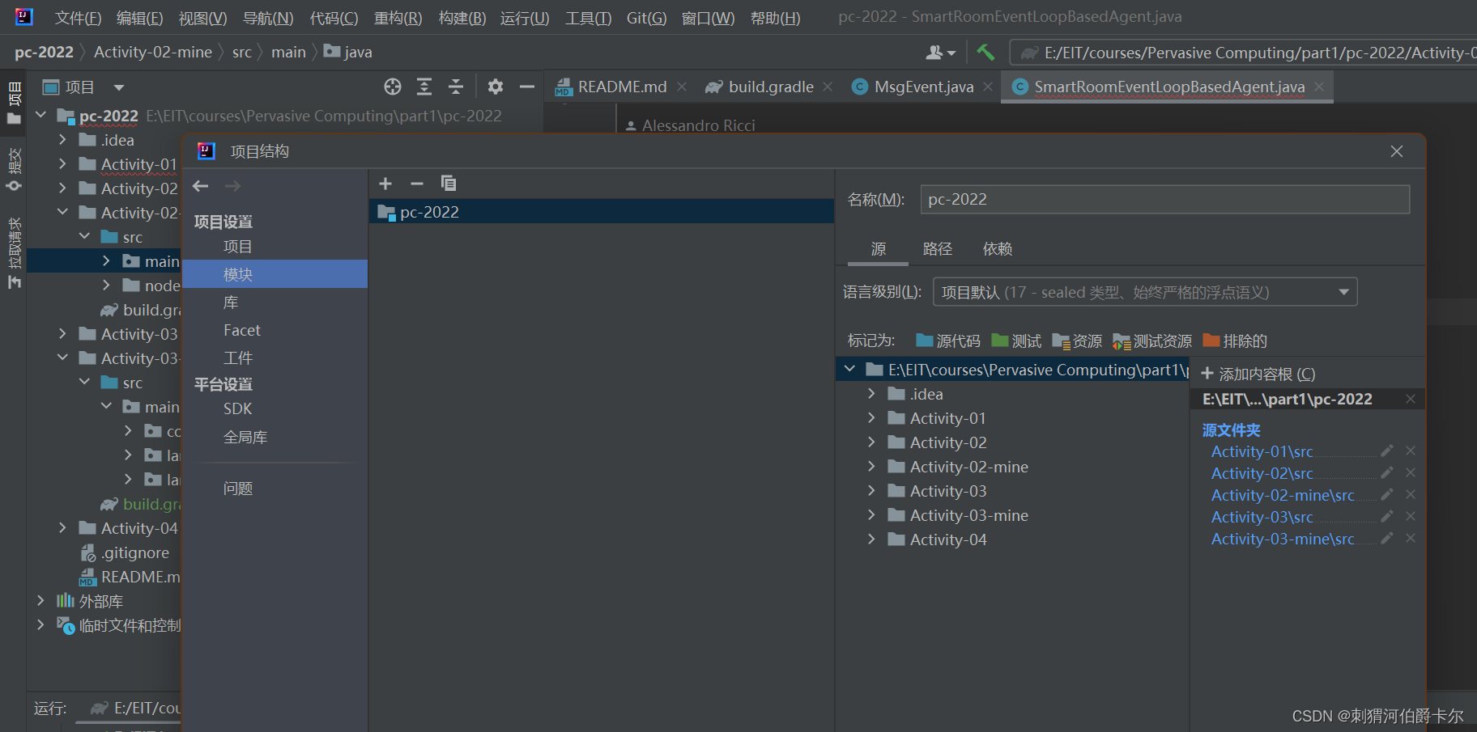
Task: Click the module name field pc-2022
Action: [x=1164, y=199]
